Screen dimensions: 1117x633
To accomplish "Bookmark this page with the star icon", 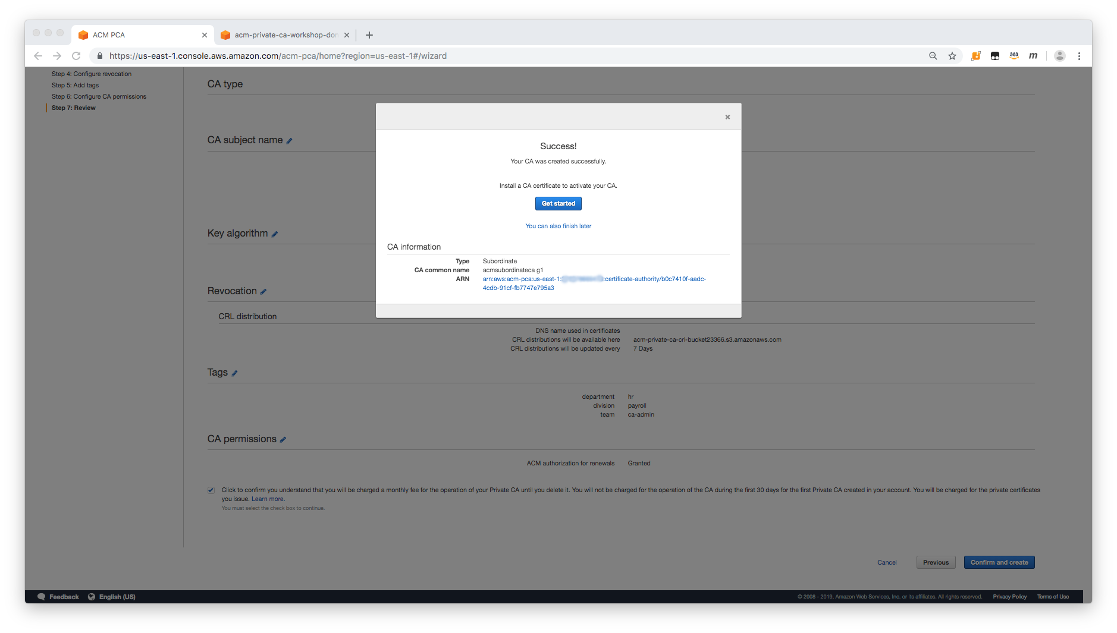I will (952, 55).
